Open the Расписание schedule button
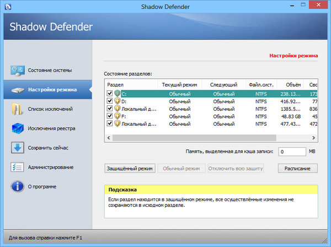 pos(297,168)
